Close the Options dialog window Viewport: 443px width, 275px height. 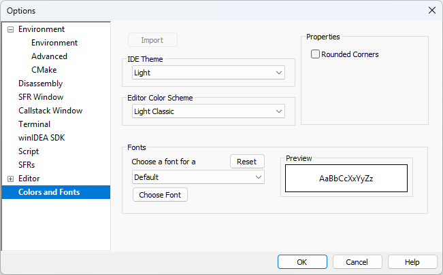(431, 10)
